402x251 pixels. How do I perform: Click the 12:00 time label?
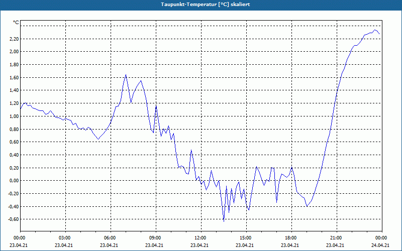pos(199,238)
